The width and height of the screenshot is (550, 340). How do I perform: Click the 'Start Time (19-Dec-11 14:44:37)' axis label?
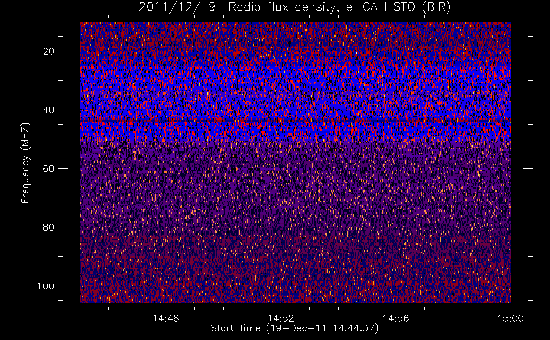coord(295,328)
